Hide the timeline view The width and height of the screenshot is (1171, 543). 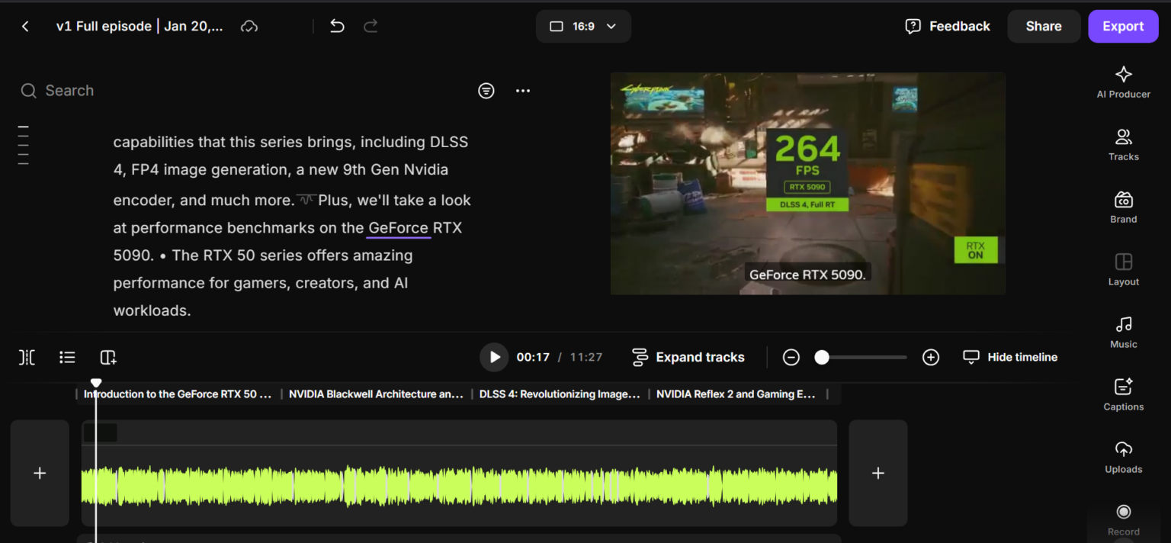(1009, 357)
